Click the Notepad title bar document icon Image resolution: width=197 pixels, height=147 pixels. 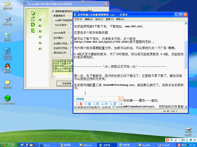[75, 15]
